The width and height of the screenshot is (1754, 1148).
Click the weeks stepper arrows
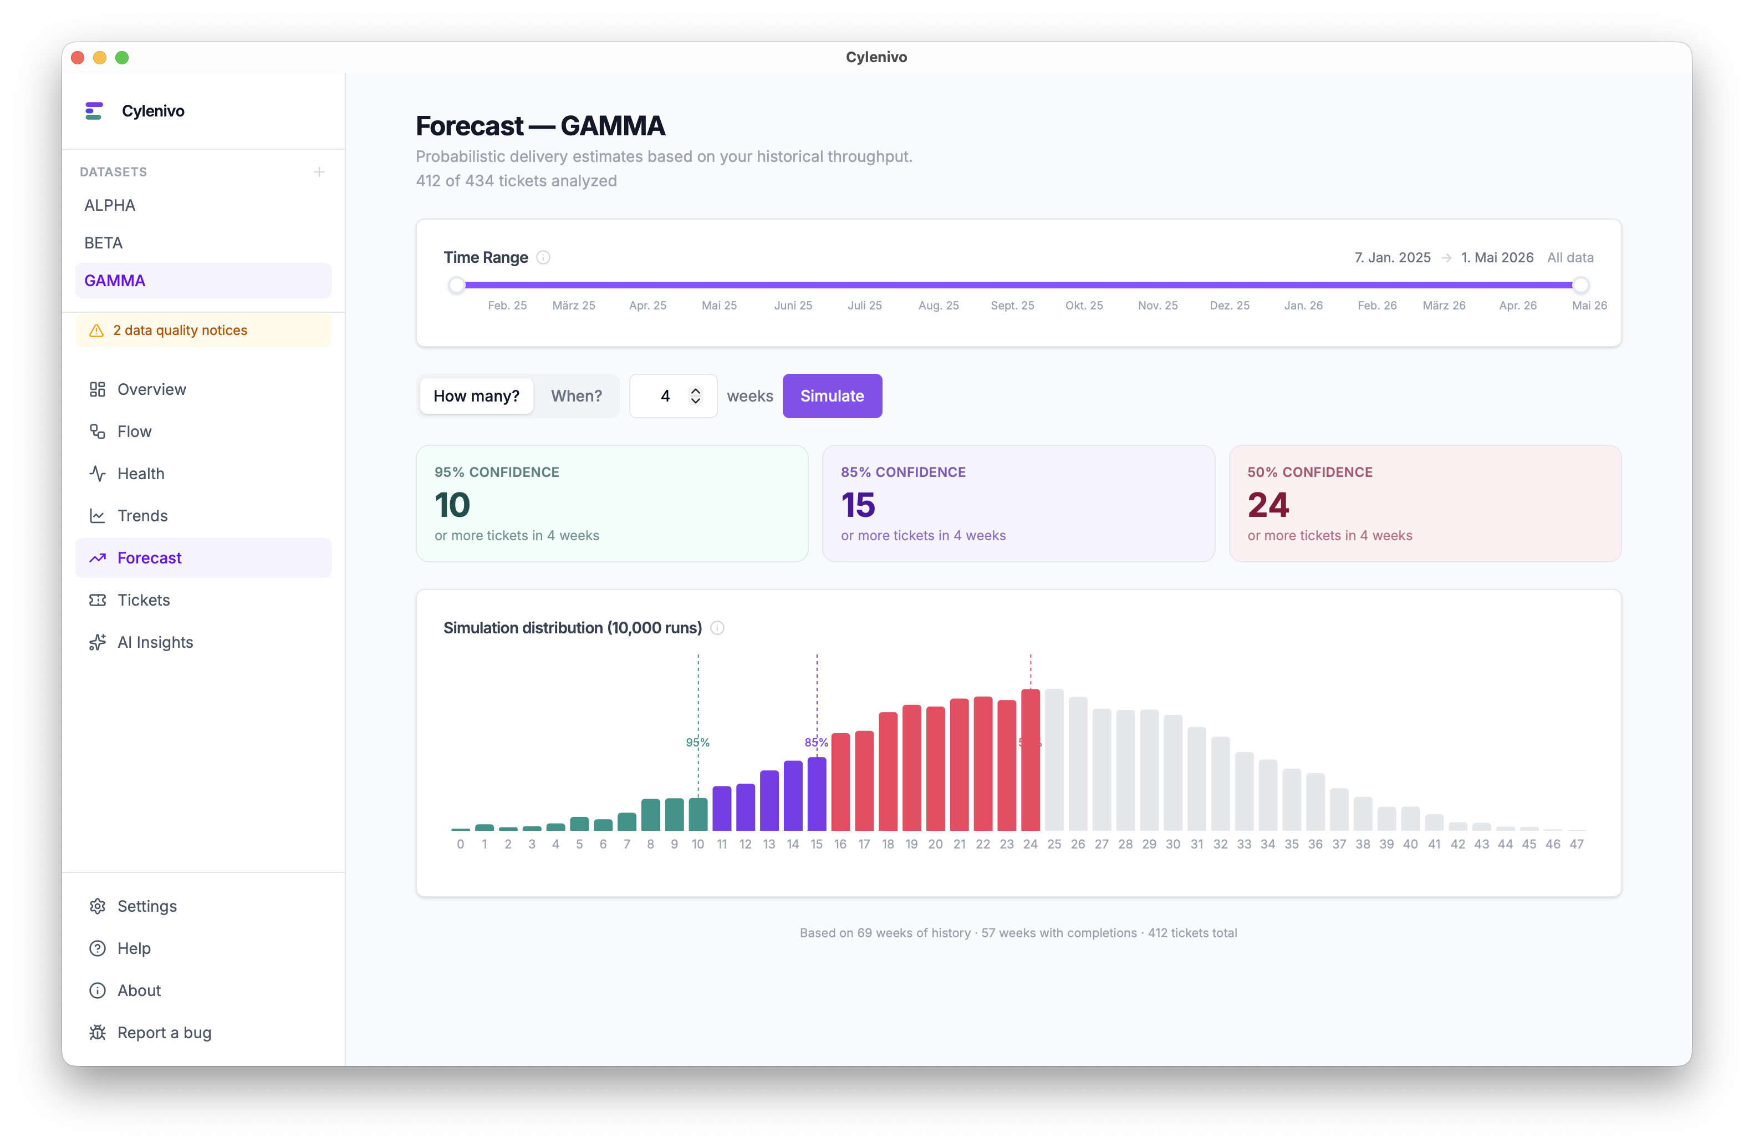coord(695,396)
